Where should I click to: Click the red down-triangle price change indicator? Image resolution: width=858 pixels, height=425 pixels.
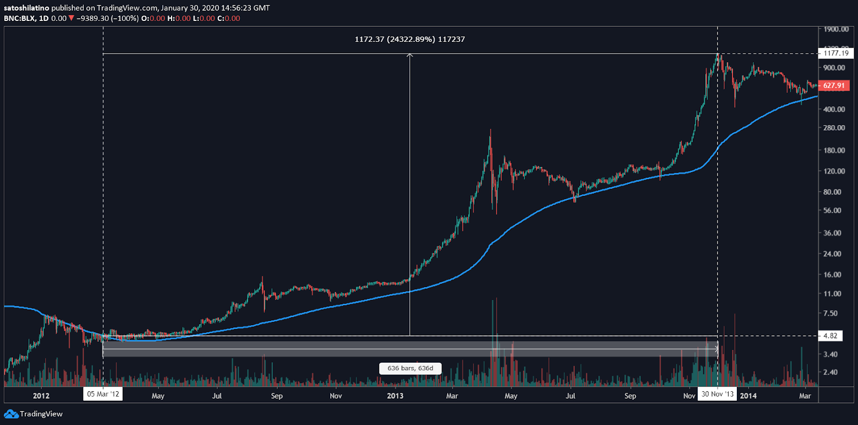click(x=71, y=18)
